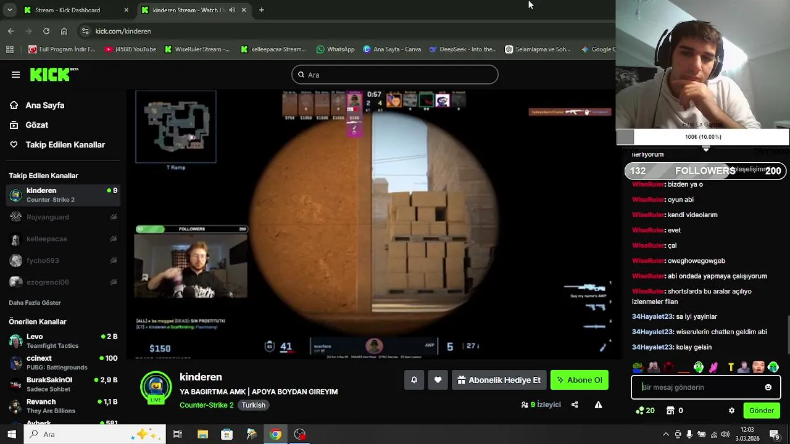Open the Ana Sayfa - Canva bookmark
This screenshot has width=790, height=444.
[x=392, y=49]
